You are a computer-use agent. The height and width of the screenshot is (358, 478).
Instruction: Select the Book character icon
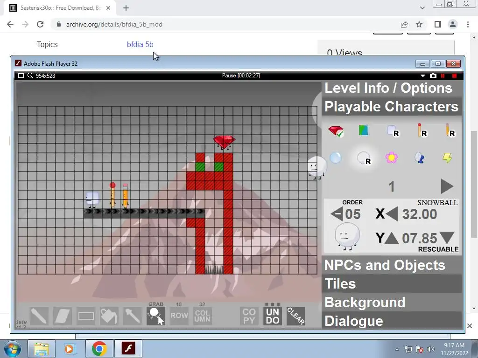pos(363,131)
